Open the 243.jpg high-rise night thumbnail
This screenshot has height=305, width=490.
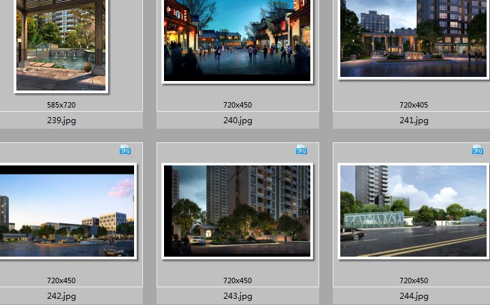point(238,211)
